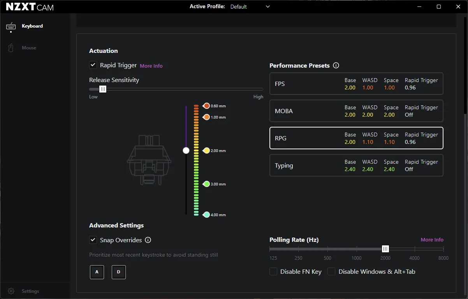Minimize the NZXT CAM window
The image size is (468, 299).
click(420, 7)
